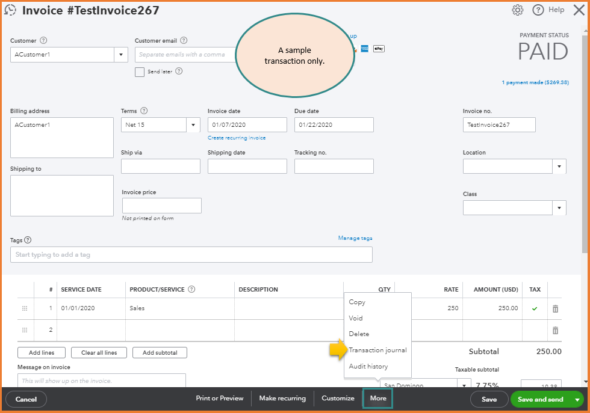Click the American Express card icon

click(x=365, y=49)
